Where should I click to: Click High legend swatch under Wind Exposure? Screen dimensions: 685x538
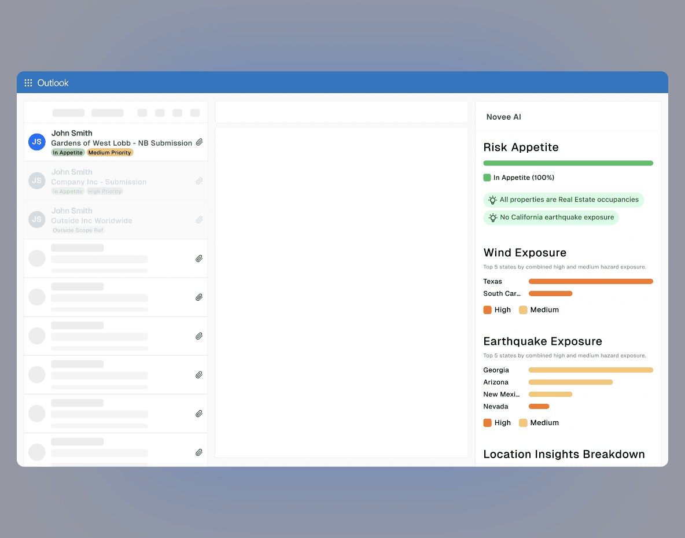(x=488, y=310)
